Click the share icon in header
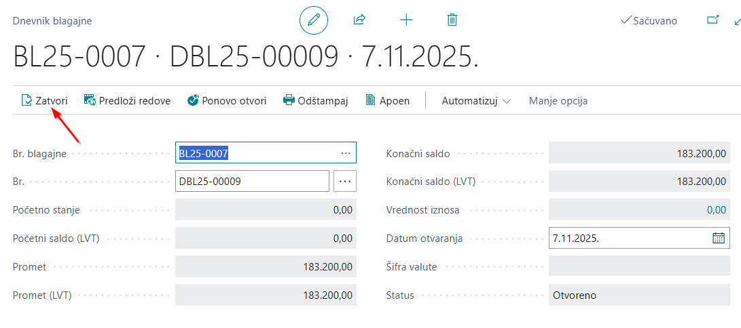This screenshot has width=741, height=328. 359,20
